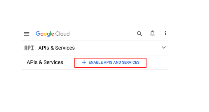Screen dimensions: 209x112
Task: Click the down arrow at the header's right
Action: point(164,48)
